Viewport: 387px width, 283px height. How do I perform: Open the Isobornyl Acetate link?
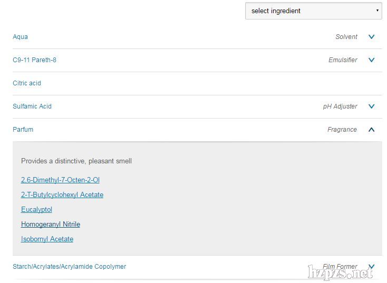pyautogui.click(x=47, y=239)
